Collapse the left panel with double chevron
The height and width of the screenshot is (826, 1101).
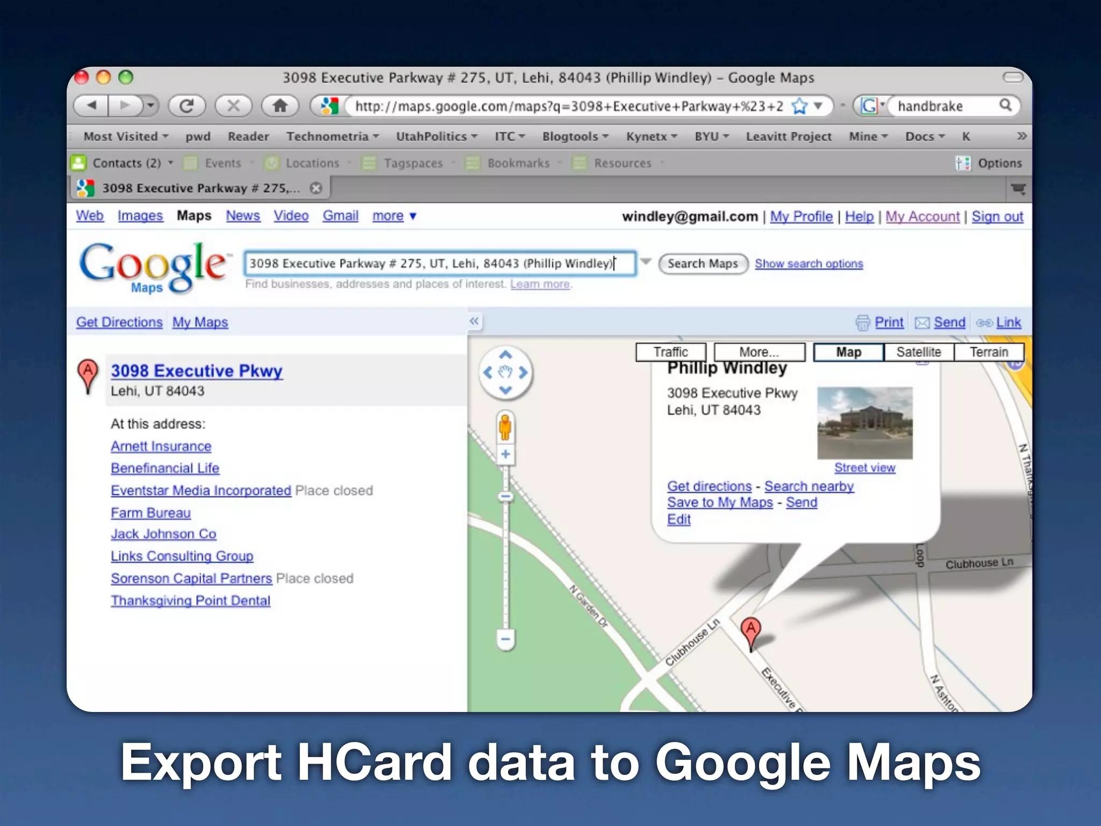coord(474,321)
